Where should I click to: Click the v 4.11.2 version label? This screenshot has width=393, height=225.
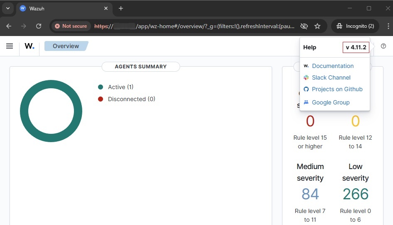356,47
